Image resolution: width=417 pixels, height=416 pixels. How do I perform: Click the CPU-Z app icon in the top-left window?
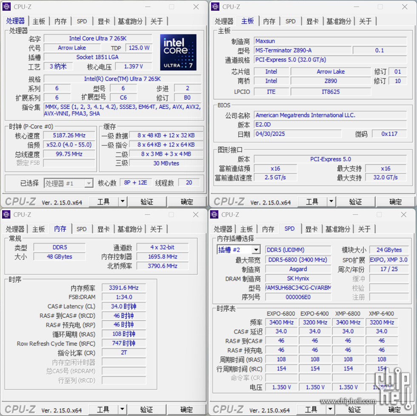click(6, 7)
